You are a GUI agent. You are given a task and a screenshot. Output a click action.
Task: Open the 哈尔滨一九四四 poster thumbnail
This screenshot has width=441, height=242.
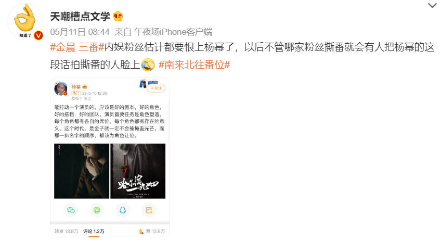138,171
